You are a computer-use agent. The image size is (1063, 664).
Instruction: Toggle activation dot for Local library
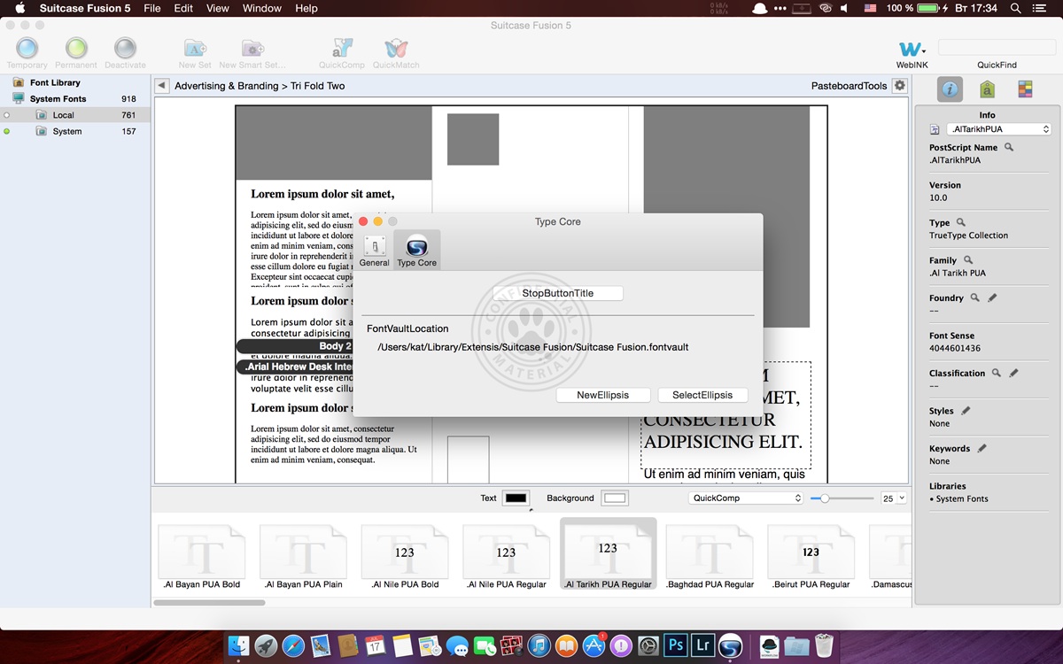(x=7, y=115)
